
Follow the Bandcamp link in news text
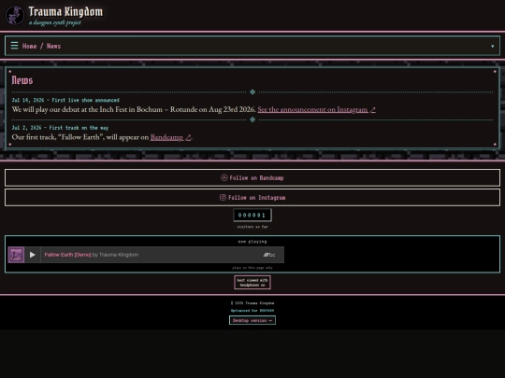point(166,137)
